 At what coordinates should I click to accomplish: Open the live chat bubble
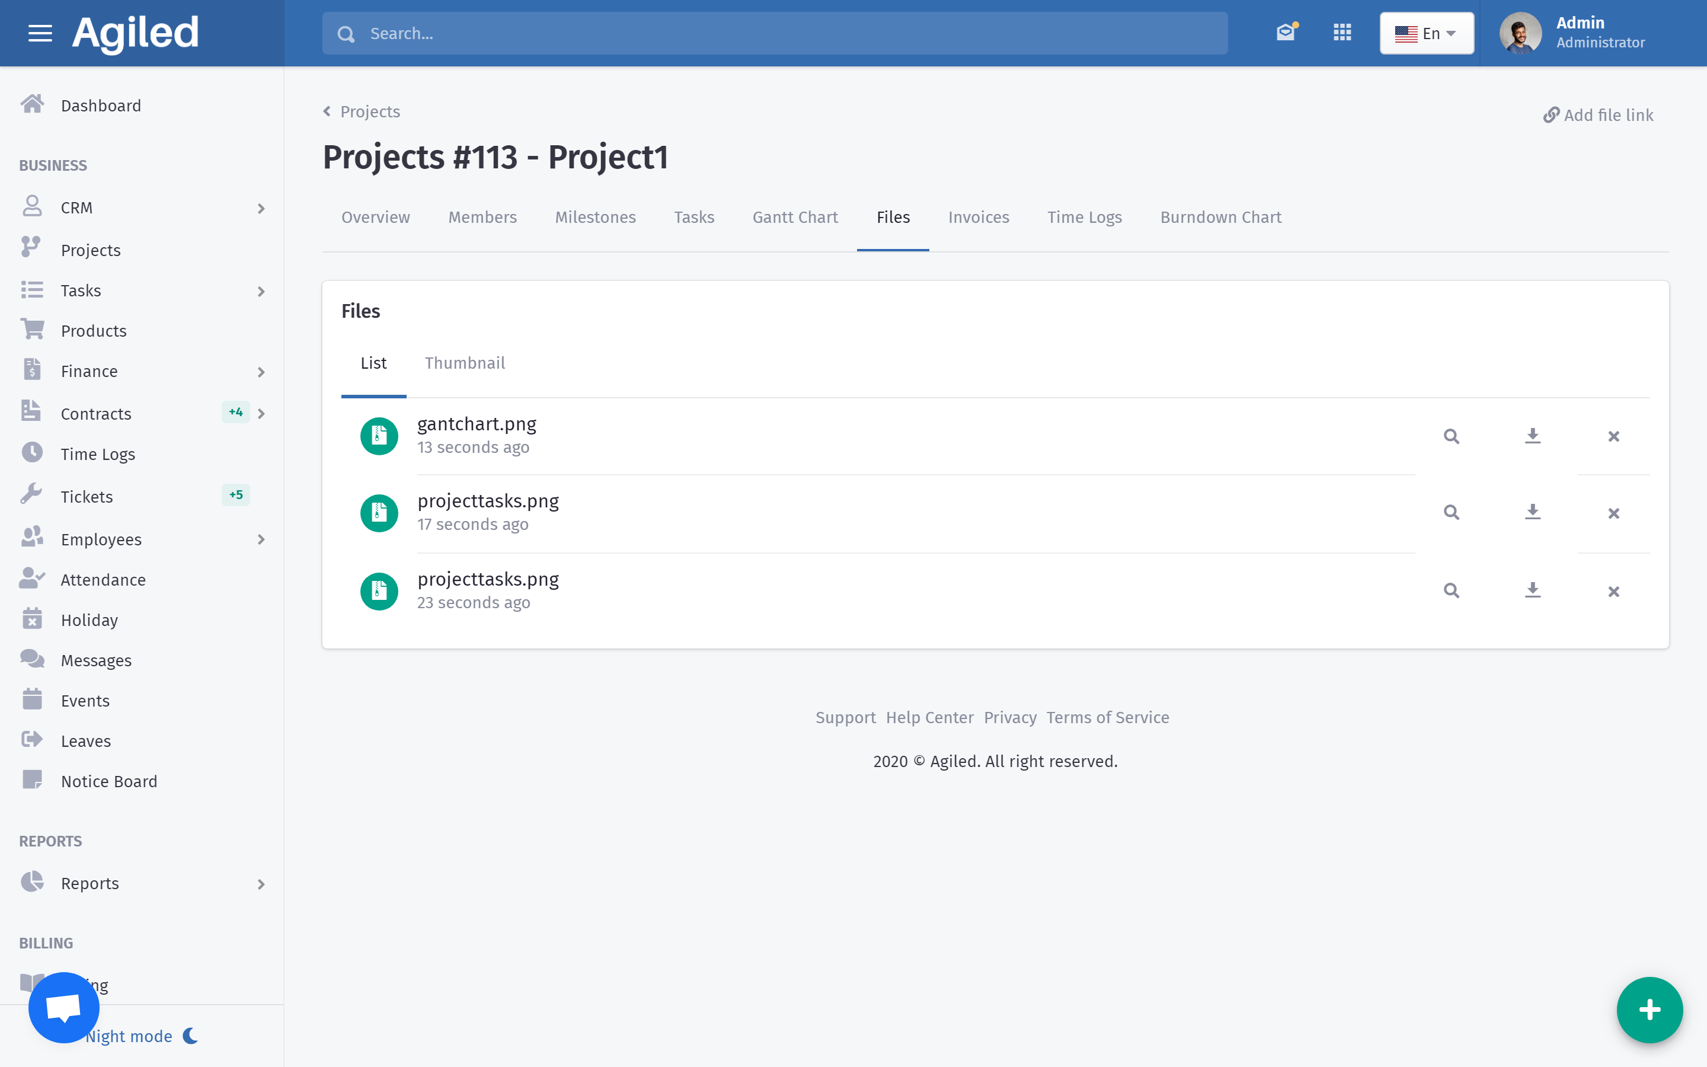tap(64, 1008)
